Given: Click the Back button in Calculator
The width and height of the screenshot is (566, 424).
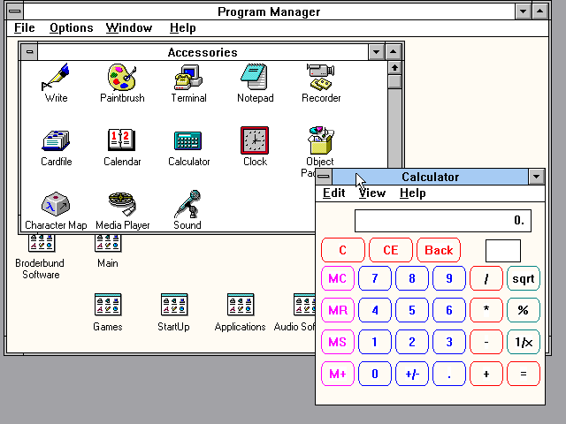Looking at the screenshot, I should pyautogui.click(x=439, y=250).
